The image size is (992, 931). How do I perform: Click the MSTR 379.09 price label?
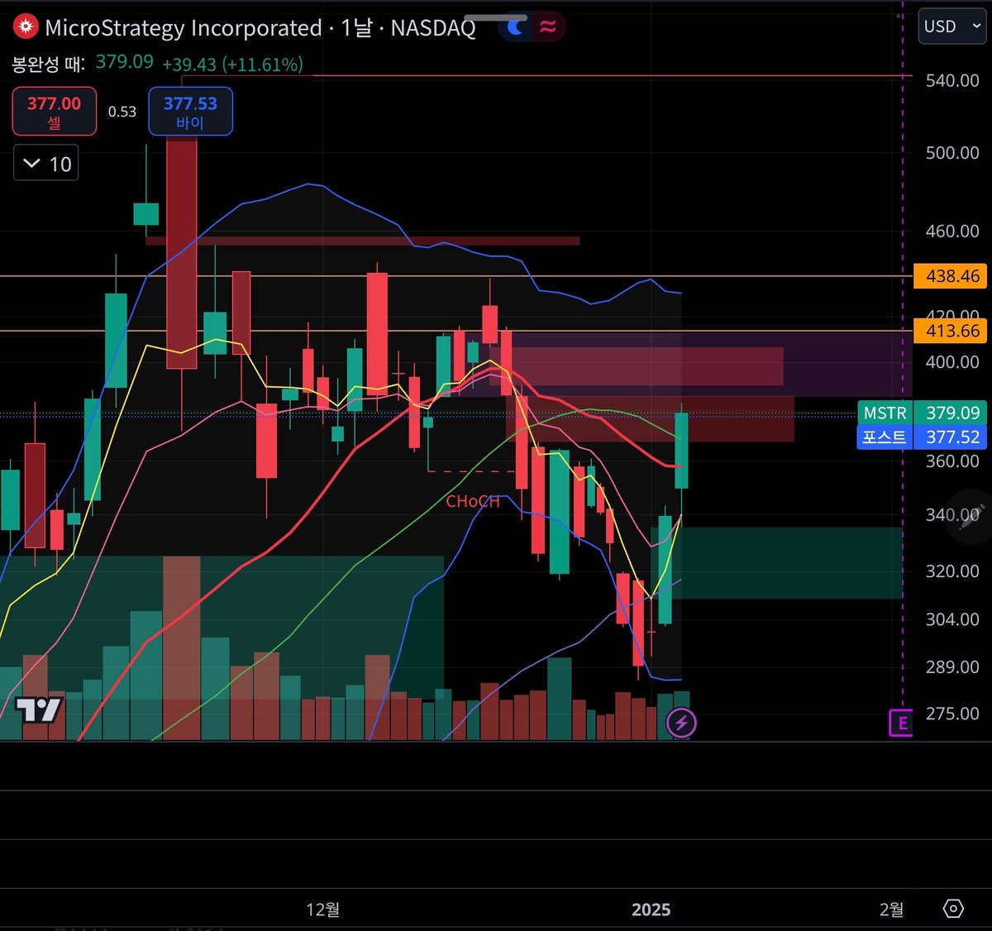[922, 413]
